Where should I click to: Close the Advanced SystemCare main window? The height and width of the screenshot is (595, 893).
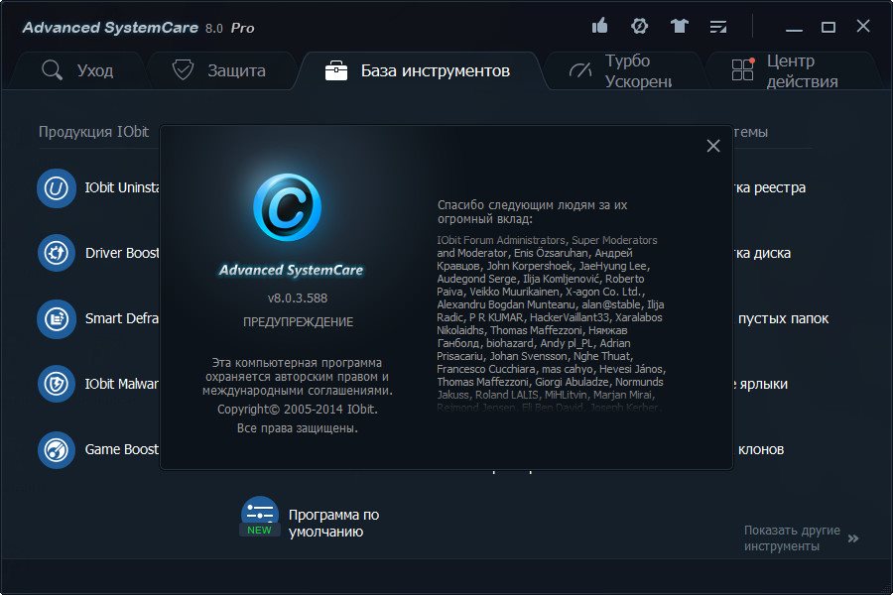[x=863, y=26]
